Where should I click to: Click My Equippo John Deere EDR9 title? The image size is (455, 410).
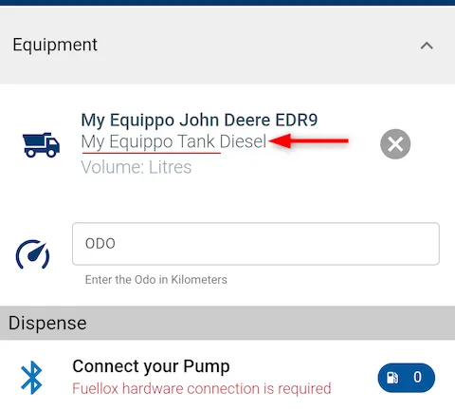[x=199, y=121]
